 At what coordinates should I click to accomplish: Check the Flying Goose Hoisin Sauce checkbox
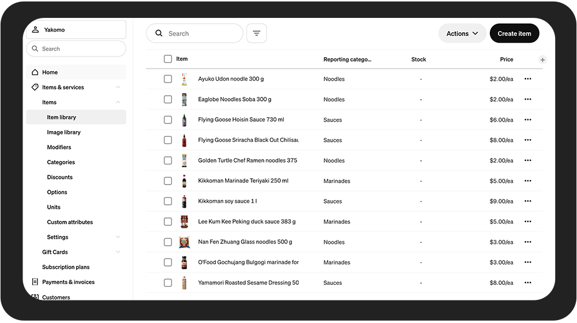168,119
